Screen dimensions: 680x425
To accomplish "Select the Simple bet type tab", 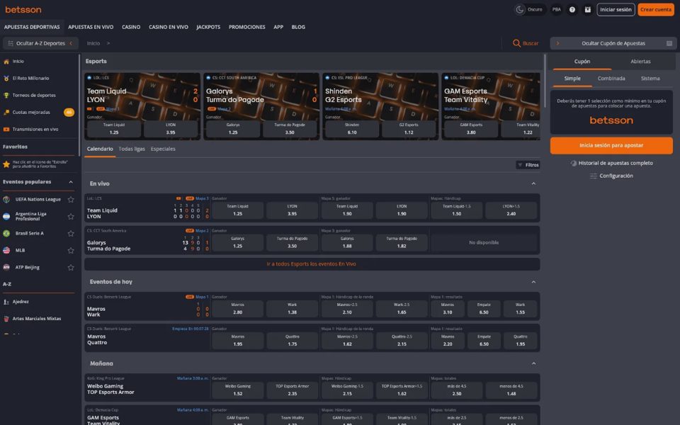I will point(572,79).
